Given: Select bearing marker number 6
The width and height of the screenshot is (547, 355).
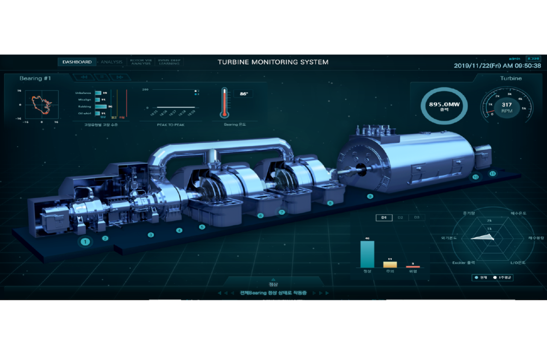Looking at the screenshot, I should tap(261, 216).
